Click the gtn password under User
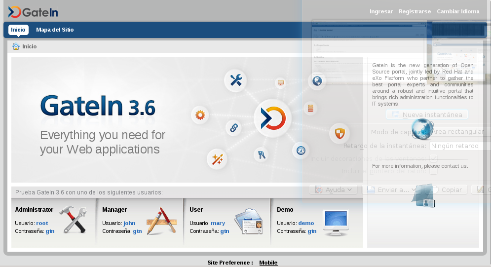Screen dimensions: 491x267 tap(225, 231)
